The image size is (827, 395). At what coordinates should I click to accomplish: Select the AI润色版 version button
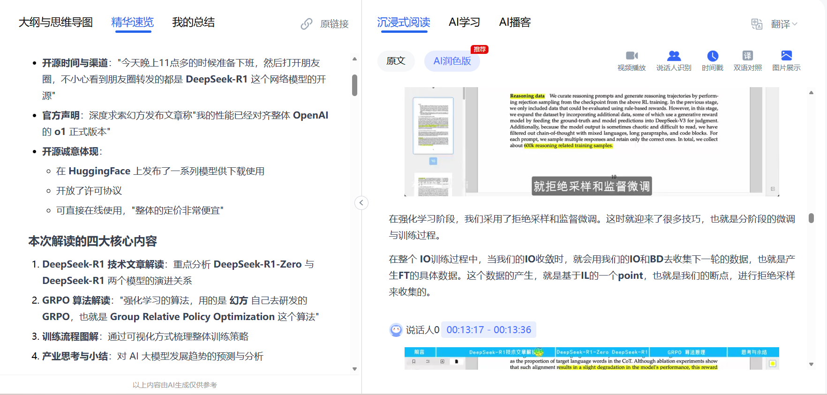click(x=452, y=61)
